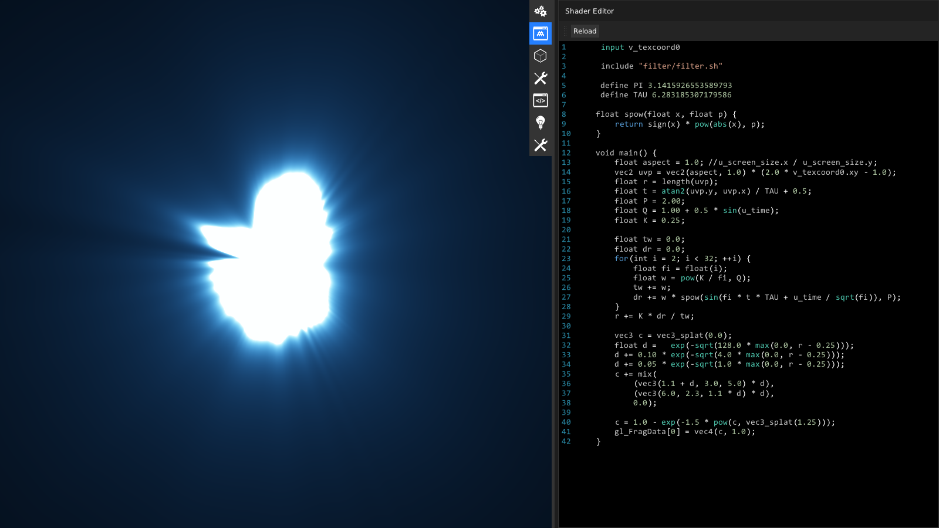Click the 'define TAU 6.283185307179586' line
The height and width of the screenshot is (528, 939).
pyautogui.click(x=666, y=95)
